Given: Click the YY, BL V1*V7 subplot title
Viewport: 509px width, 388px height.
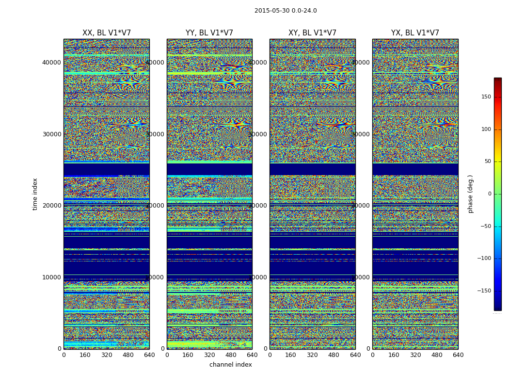Looking at the screenshot, I should (209, 33).
